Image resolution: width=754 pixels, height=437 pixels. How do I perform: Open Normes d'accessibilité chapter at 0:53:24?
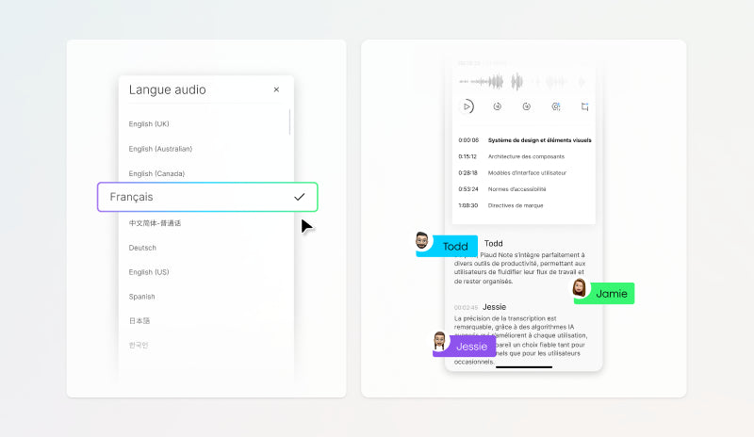pyautogui.click(x=517, y=189)
